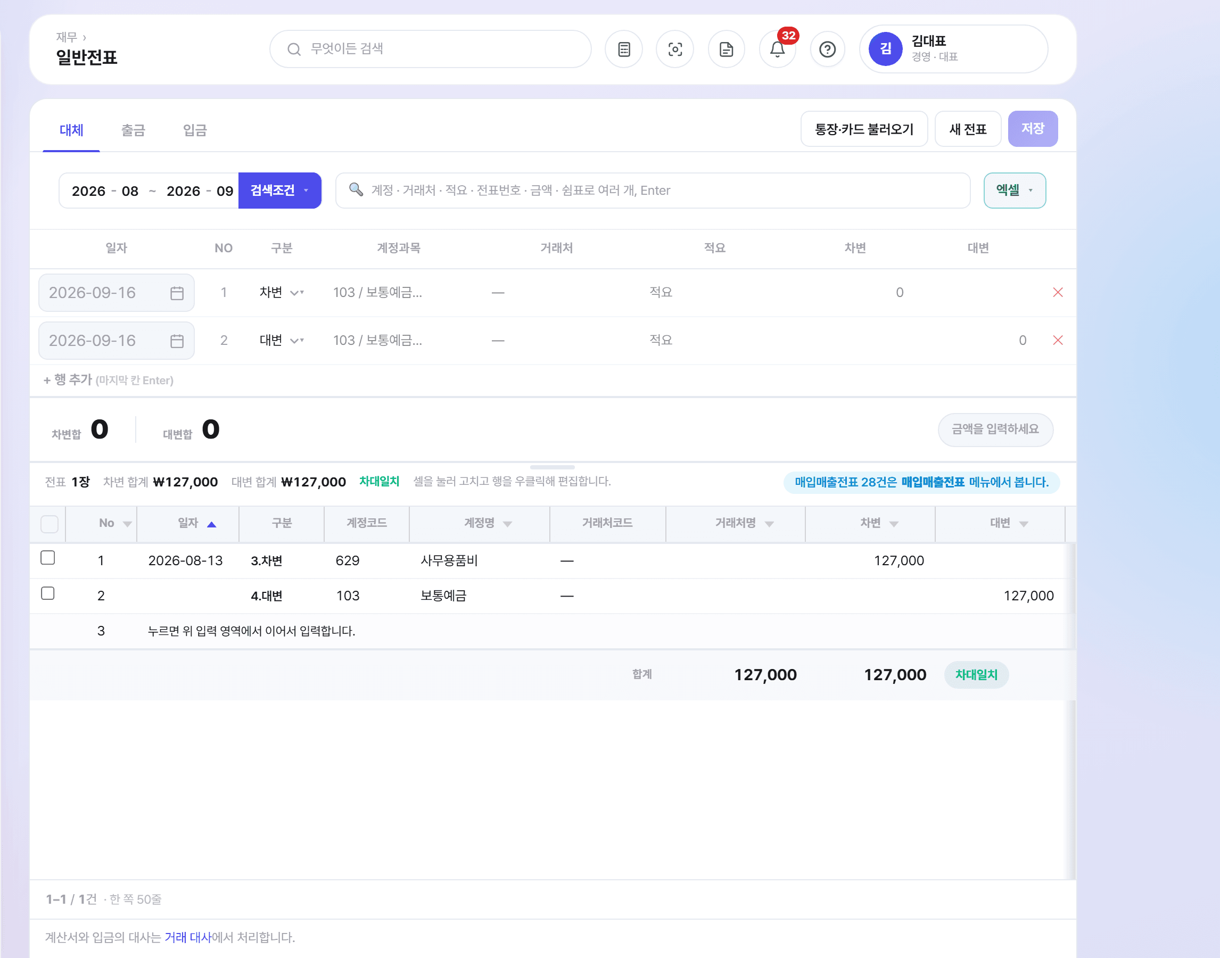Click the 계정·거래처·적요 filter input
Viewport: 1220px width, 958px height.
pyautogui.click(x=653, y=190)
